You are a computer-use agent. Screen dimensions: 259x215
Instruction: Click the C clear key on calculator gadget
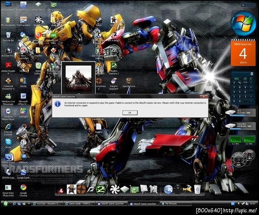tap(251, 79)
